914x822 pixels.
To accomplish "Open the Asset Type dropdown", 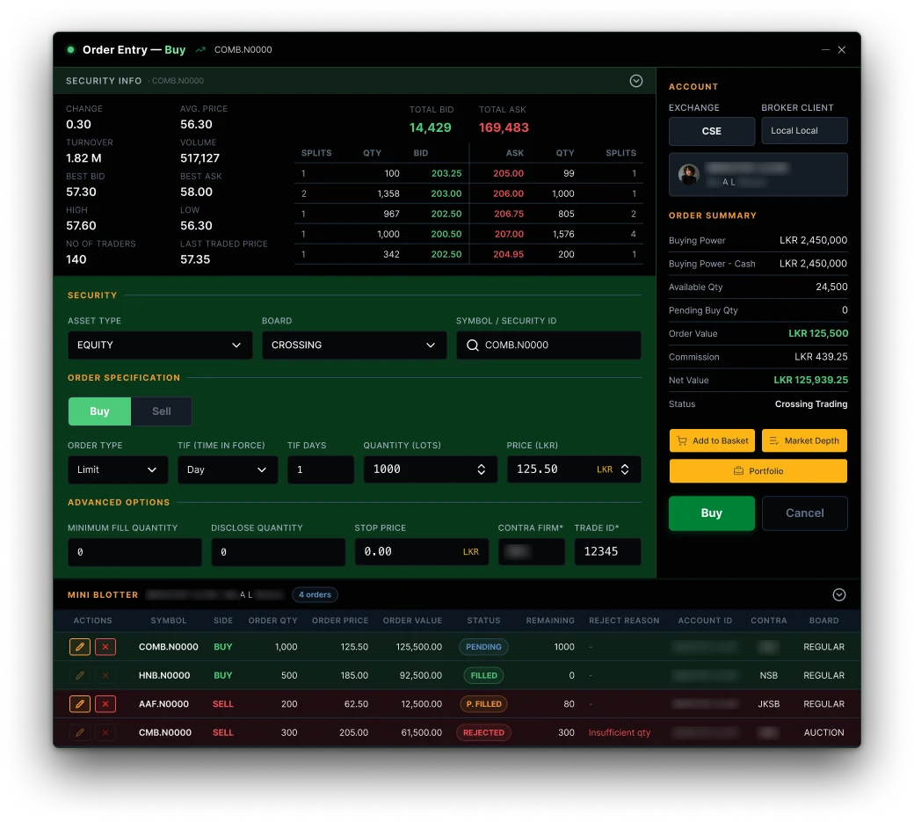I will tap(160, 346).
